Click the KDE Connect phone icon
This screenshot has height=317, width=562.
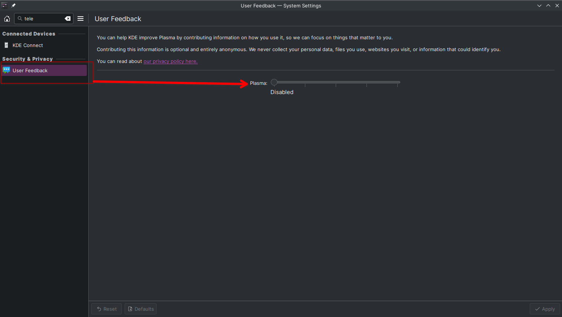coord(6,45)
